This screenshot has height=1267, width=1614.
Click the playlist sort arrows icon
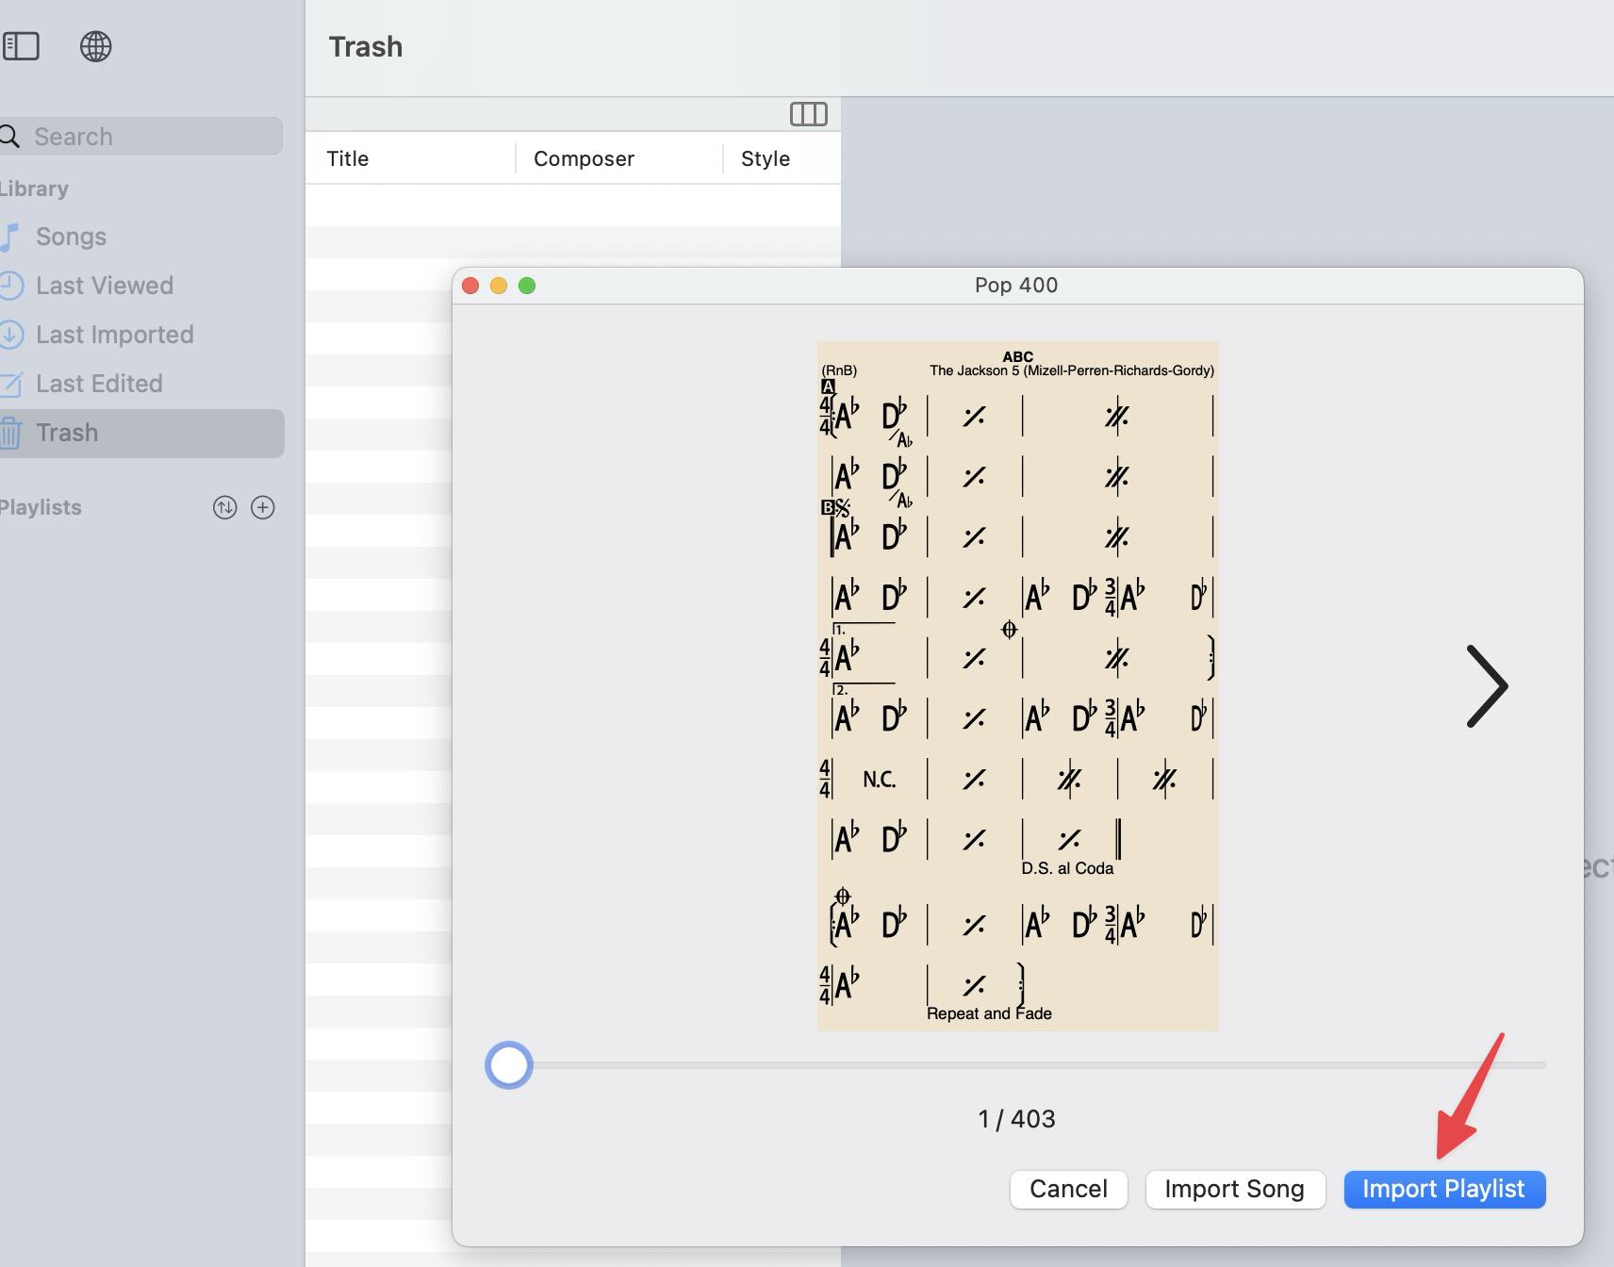(224, 507)
